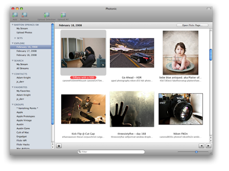Expand the SETS section
Screen dimensions: 229x171
click(15, 38)
